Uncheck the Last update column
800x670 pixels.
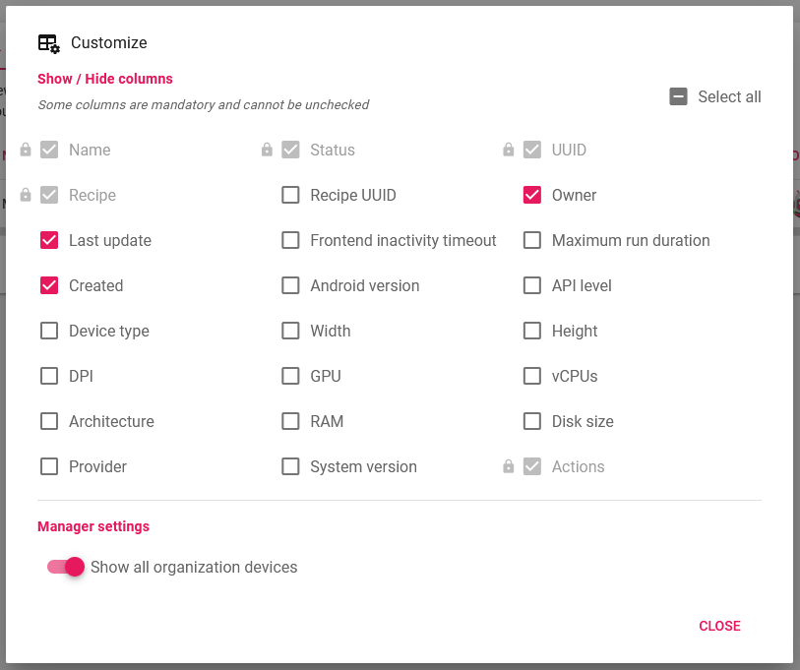tap(49, 240)
